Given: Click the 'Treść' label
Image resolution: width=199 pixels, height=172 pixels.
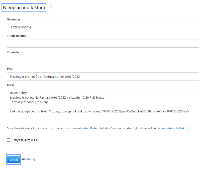Looking at the screenshot, I should click(11, 85).
